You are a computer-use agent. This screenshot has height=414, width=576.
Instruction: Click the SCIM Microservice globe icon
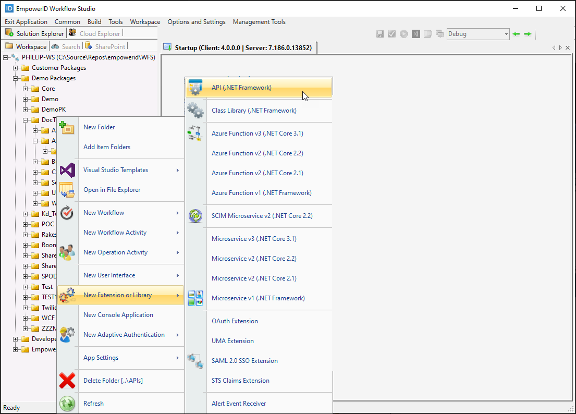tap(195, 215)
